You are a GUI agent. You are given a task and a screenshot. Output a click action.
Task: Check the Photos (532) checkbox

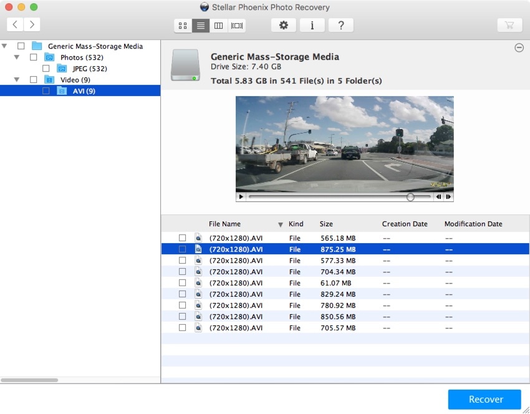[34, 57]
